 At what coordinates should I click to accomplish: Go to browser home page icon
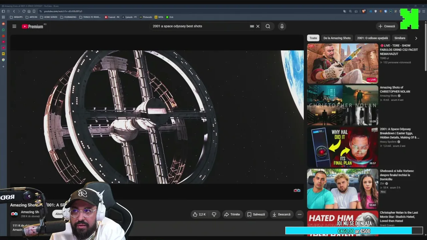pyautogui.click(x=29, y=11)
